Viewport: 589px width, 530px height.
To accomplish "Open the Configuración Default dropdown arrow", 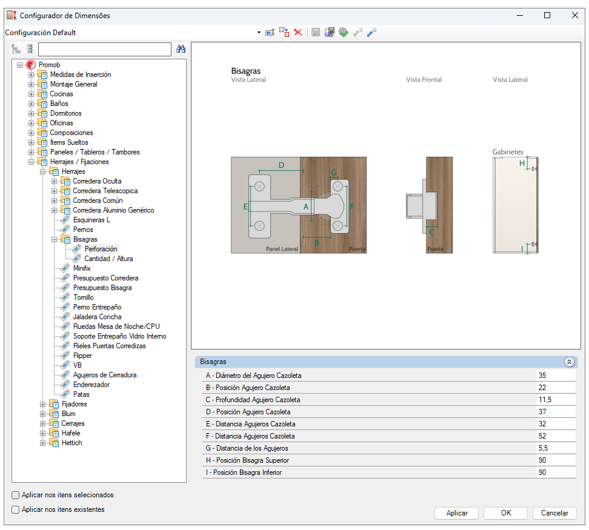I will (x=259, y=33).
